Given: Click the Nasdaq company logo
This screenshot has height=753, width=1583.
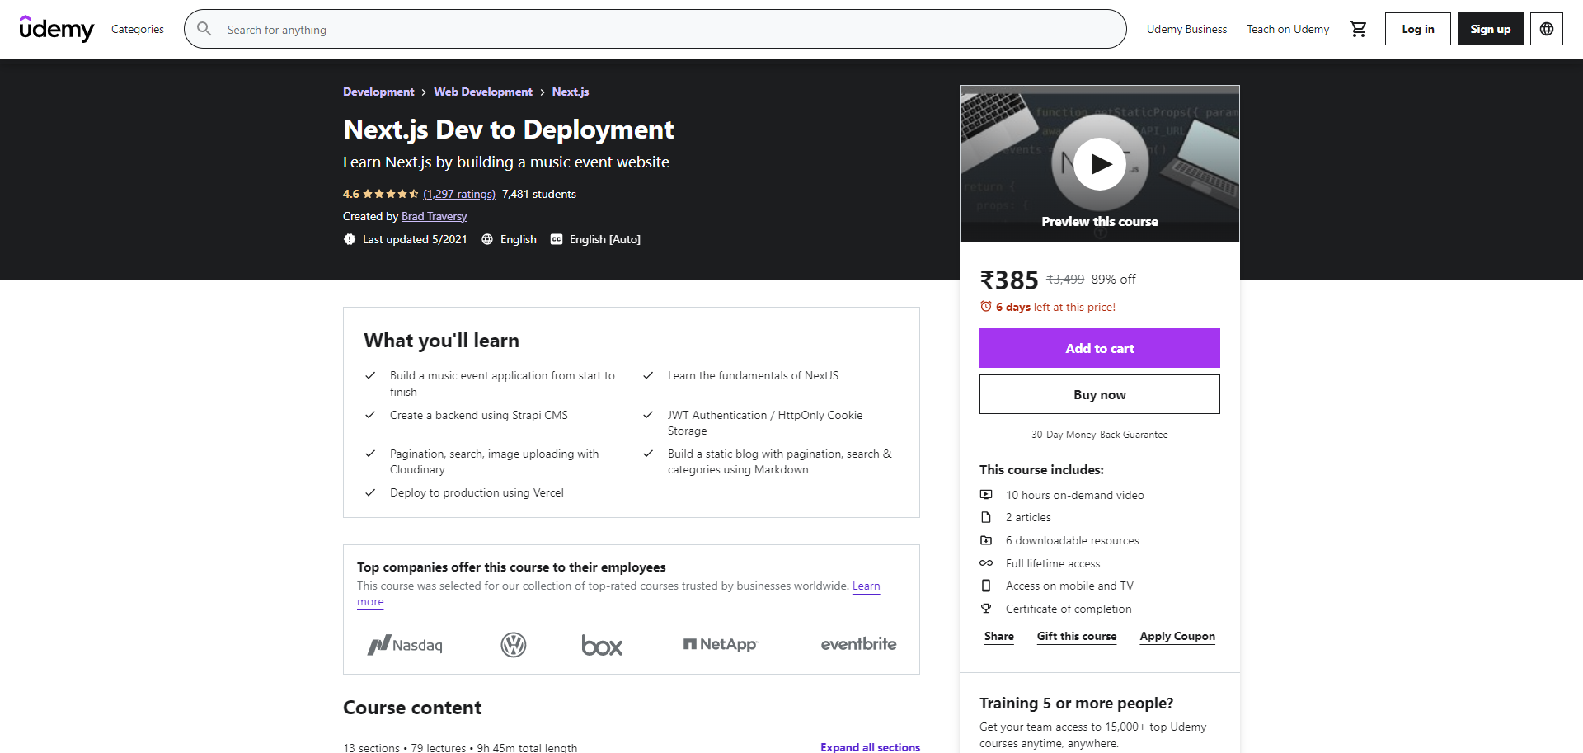Looking at the screenshot, I should [x=405, y=645].
